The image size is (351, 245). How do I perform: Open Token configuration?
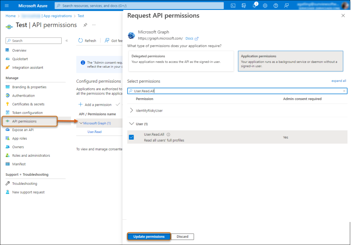click(x=27, y=112)
